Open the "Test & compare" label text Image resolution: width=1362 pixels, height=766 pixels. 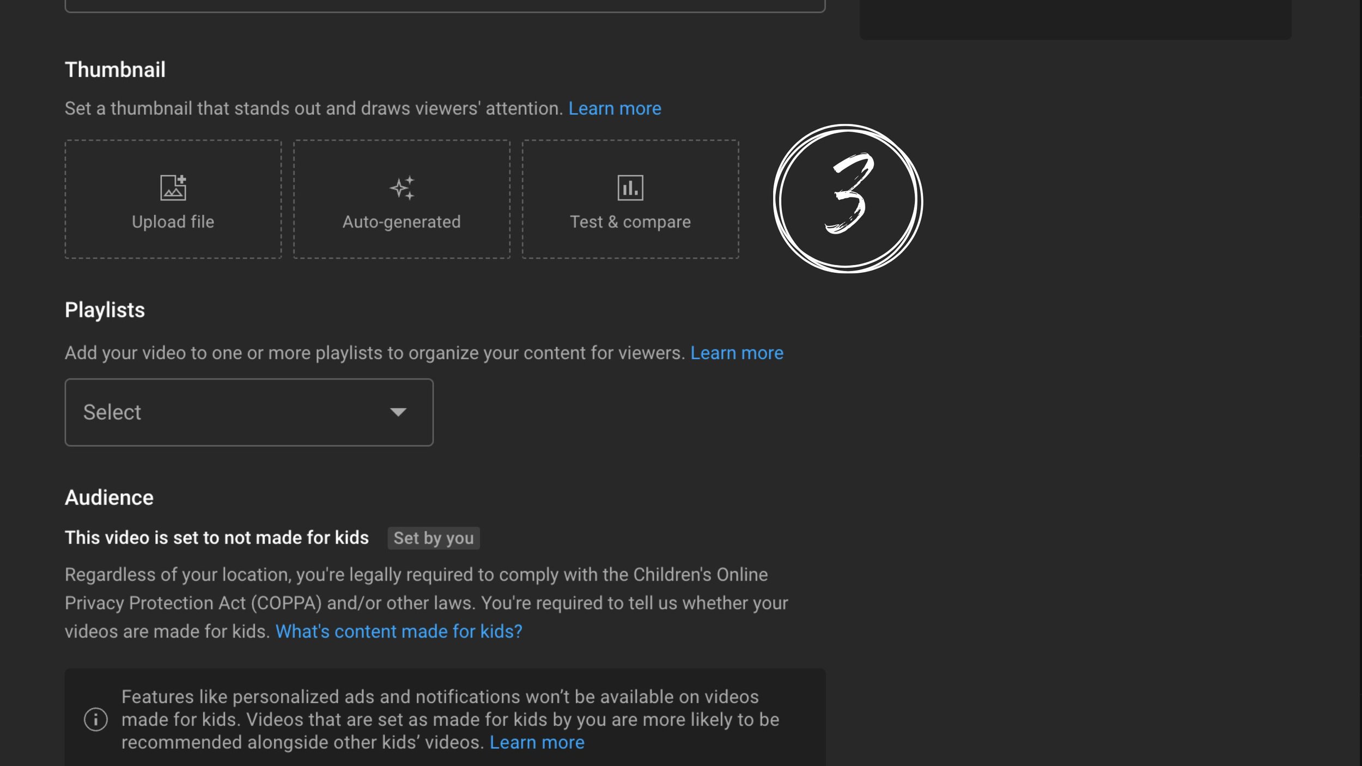(x=630, y=222)
